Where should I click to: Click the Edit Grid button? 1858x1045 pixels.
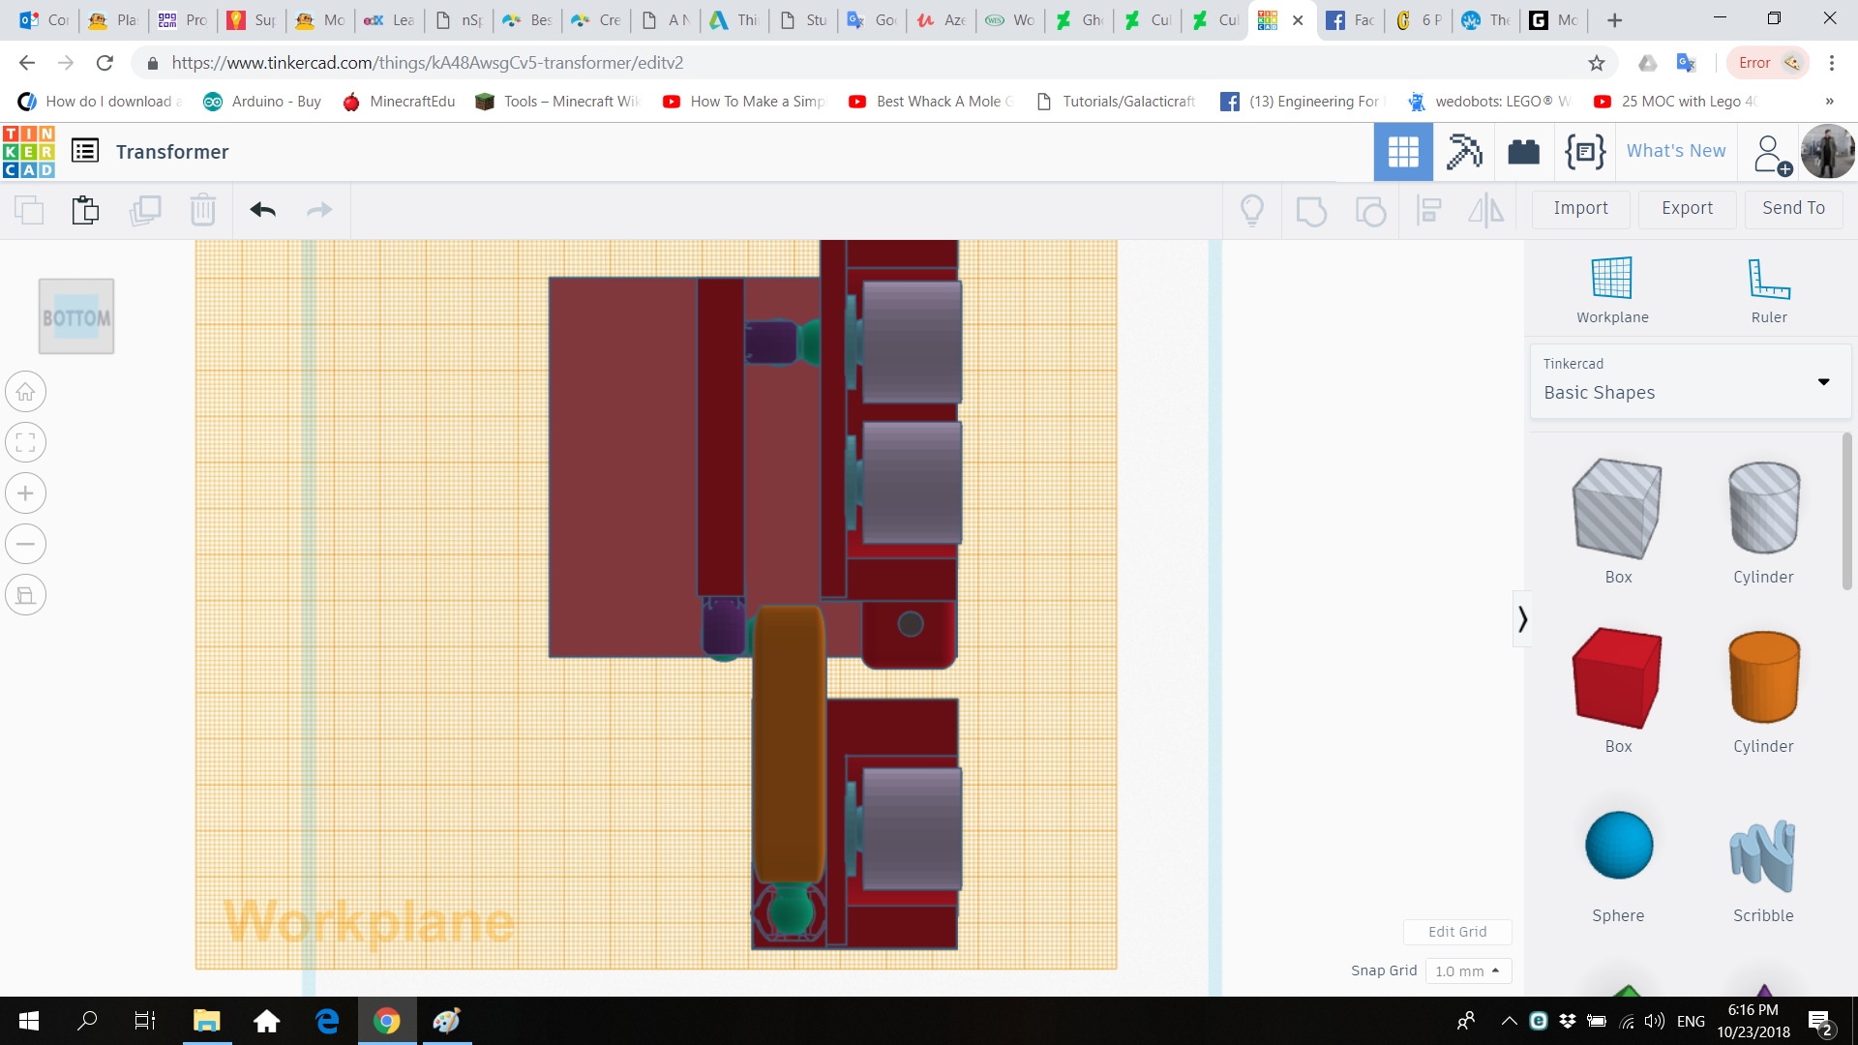click(x=1457, y=931)
